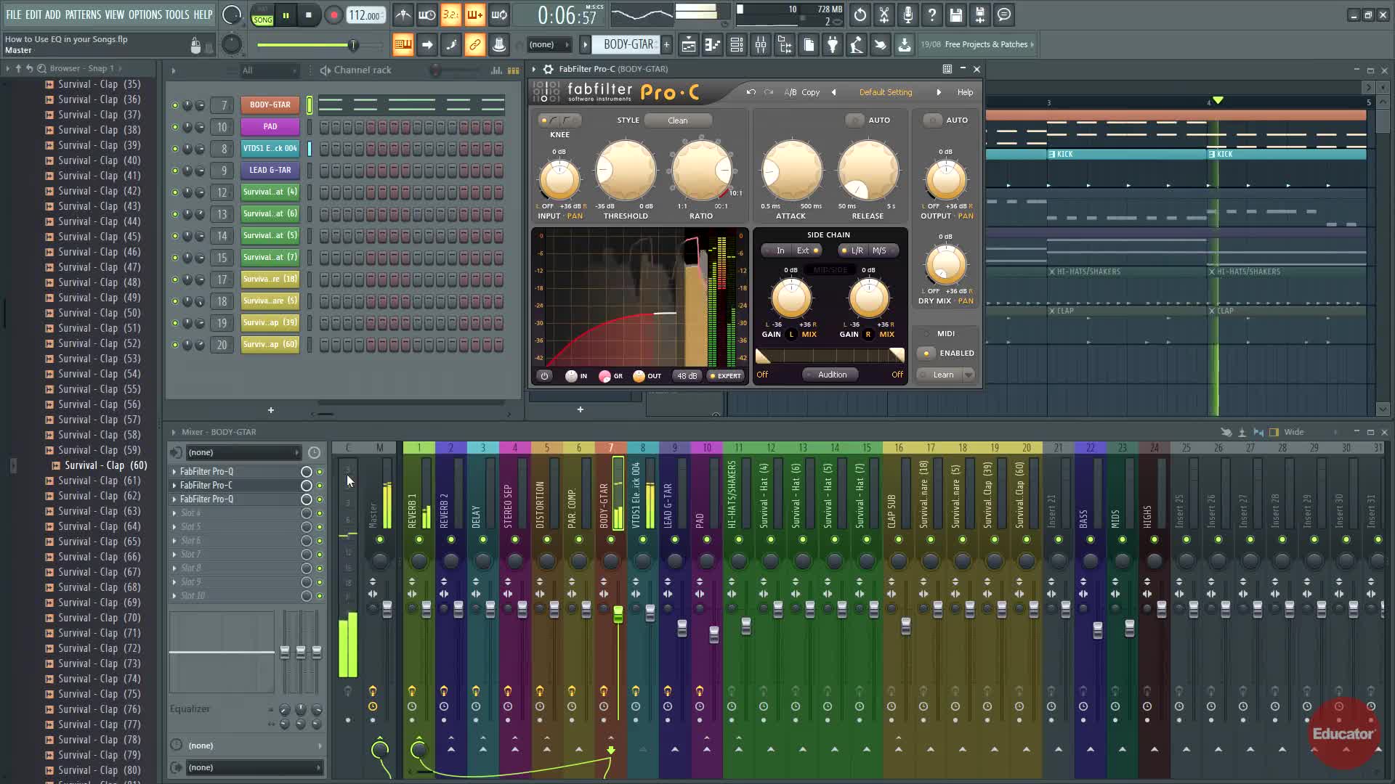Open the Learn MIDI dropdown arrow
This screenshot has width=1395, height=784.
click(x=969, y=375)
